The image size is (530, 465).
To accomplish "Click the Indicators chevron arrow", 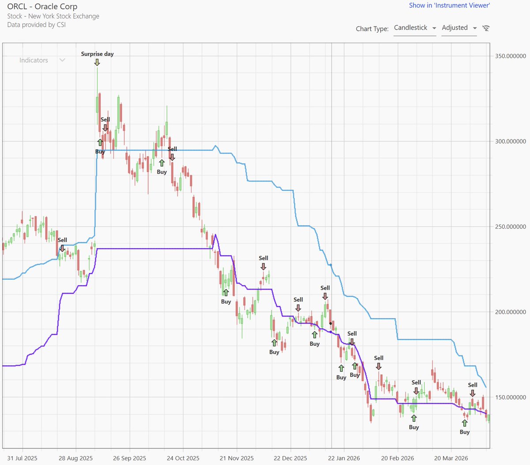I will 62,60.
